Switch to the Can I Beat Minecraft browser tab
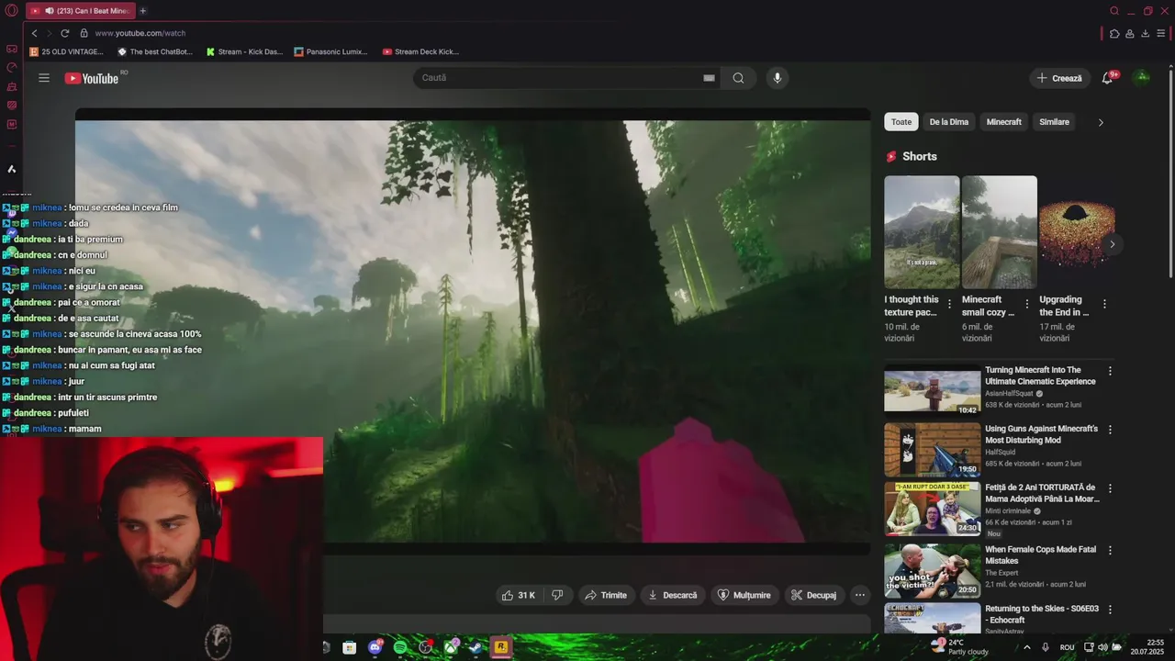The width and height of the screenshot is (1175, 661). 80,11
